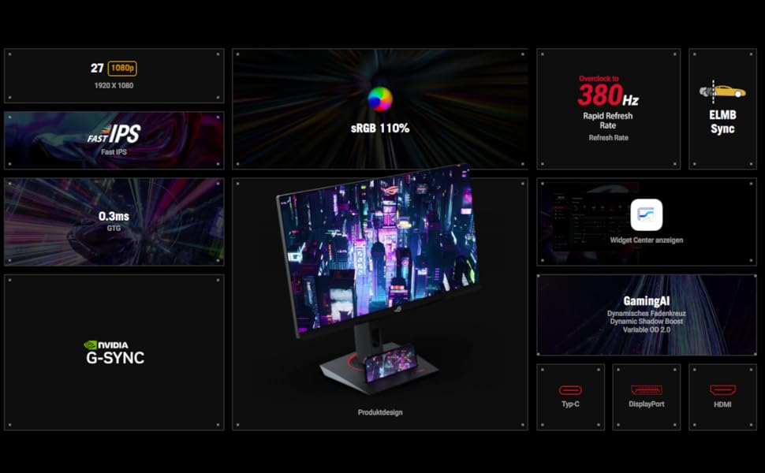Image resolution: width=765 pixels, height=473 pixels.
Task: Click the 27 screen size number
Action: pos(97,69)
